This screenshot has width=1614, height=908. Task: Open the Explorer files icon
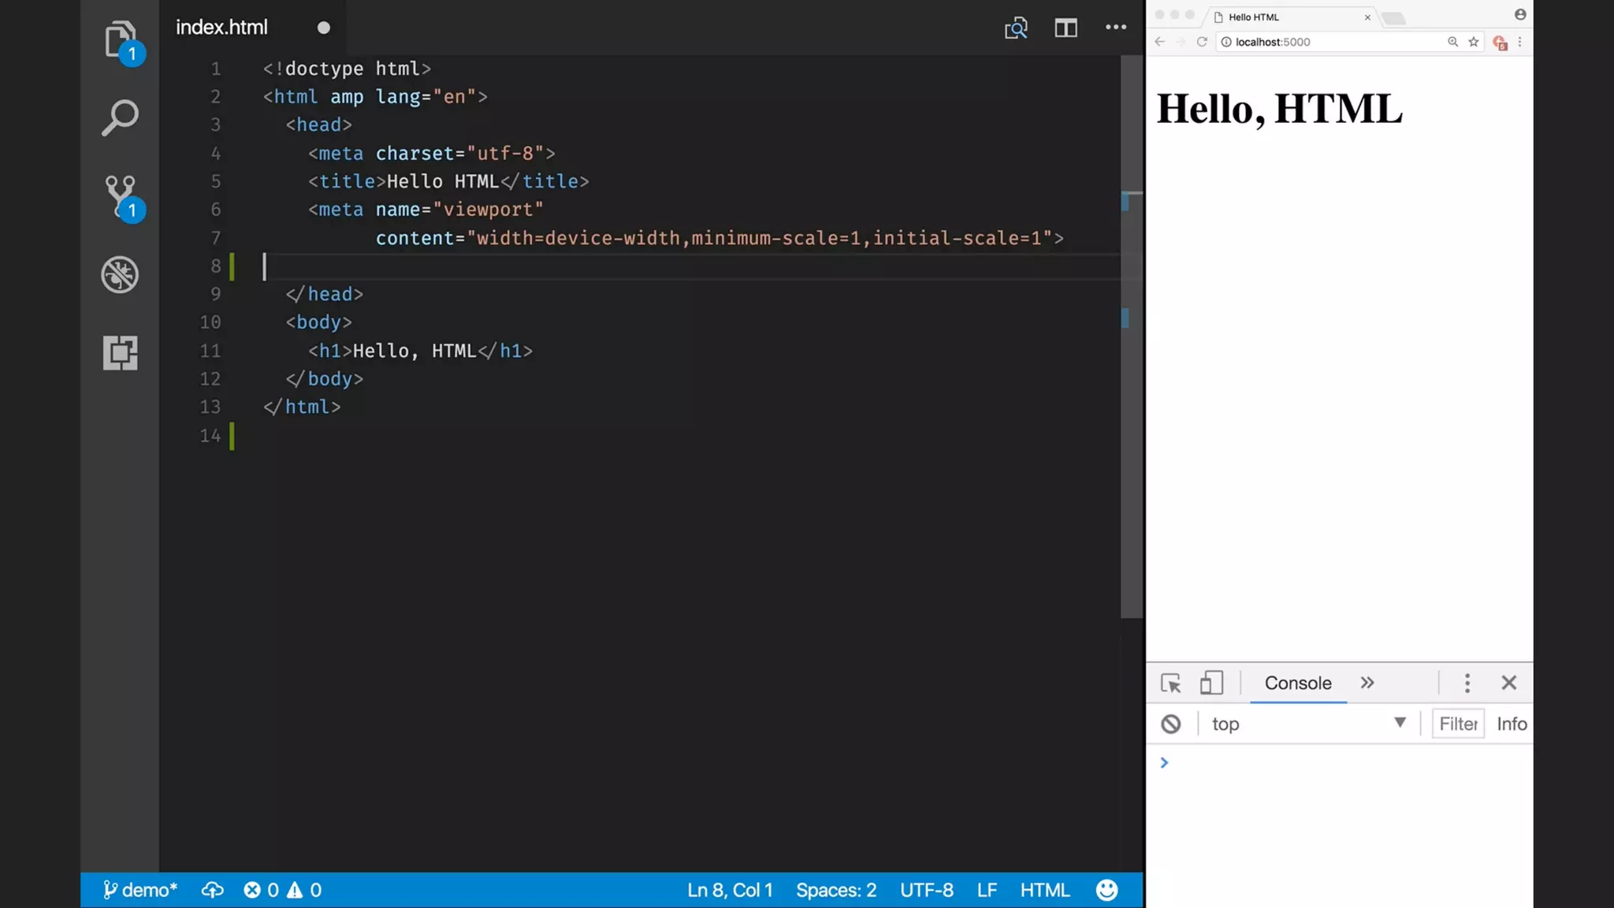[x=120, y=39]
